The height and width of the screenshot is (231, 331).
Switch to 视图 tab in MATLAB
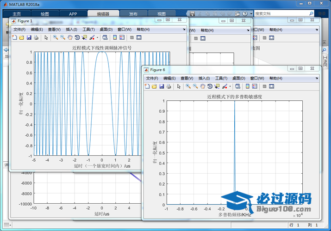[x=162, y=14]
